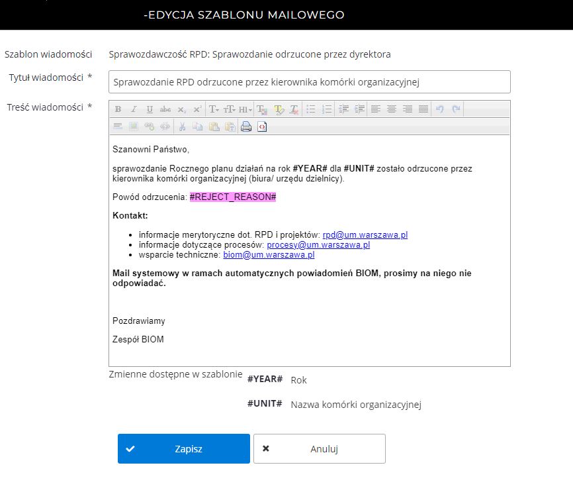Center-align the message text
The image size is (573, 502).
[x=392, y=109]
